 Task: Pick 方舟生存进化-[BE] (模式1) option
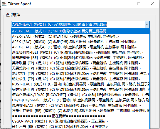(x=80, y=111)
